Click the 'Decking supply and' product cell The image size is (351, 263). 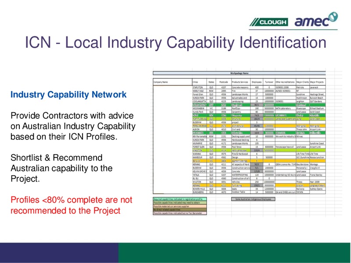coord(241,136)
